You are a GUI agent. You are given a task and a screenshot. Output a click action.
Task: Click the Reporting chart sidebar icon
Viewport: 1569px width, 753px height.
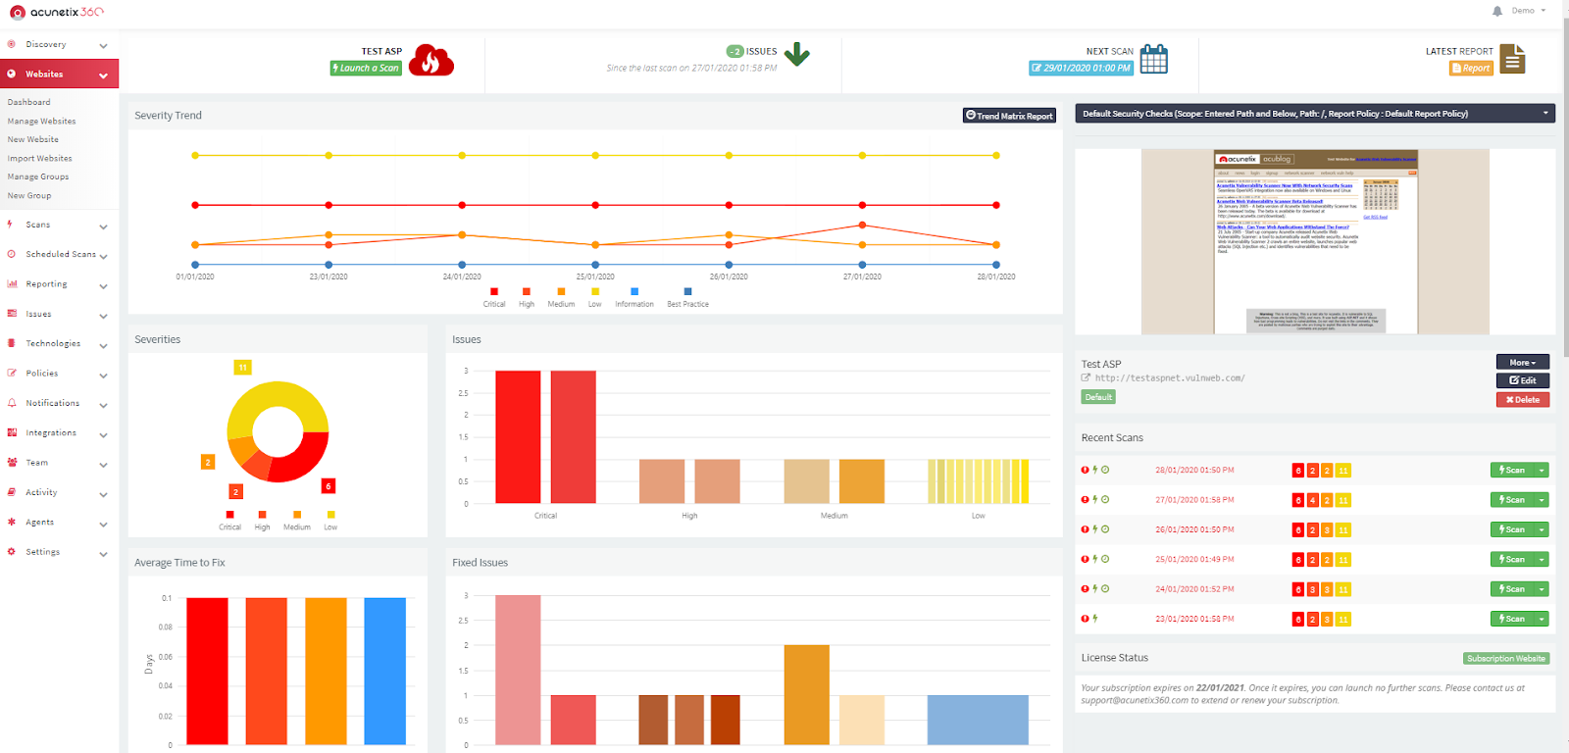12,284
